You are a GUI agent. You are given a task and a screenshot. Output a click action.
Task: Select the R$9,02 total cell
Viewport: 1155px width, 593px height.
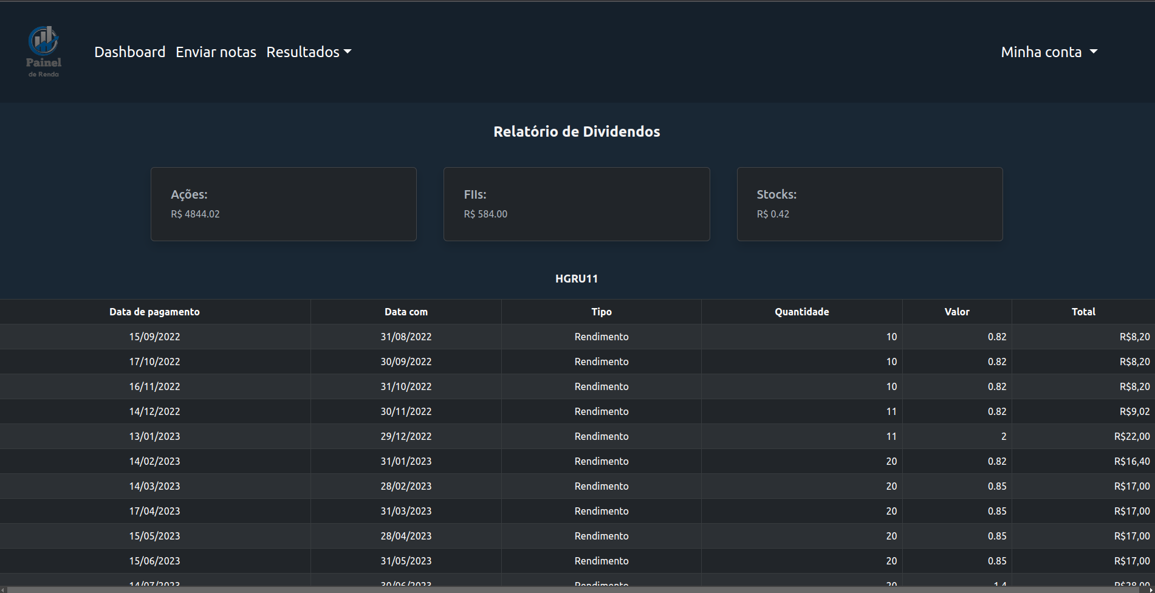(x=1083, y=411)
